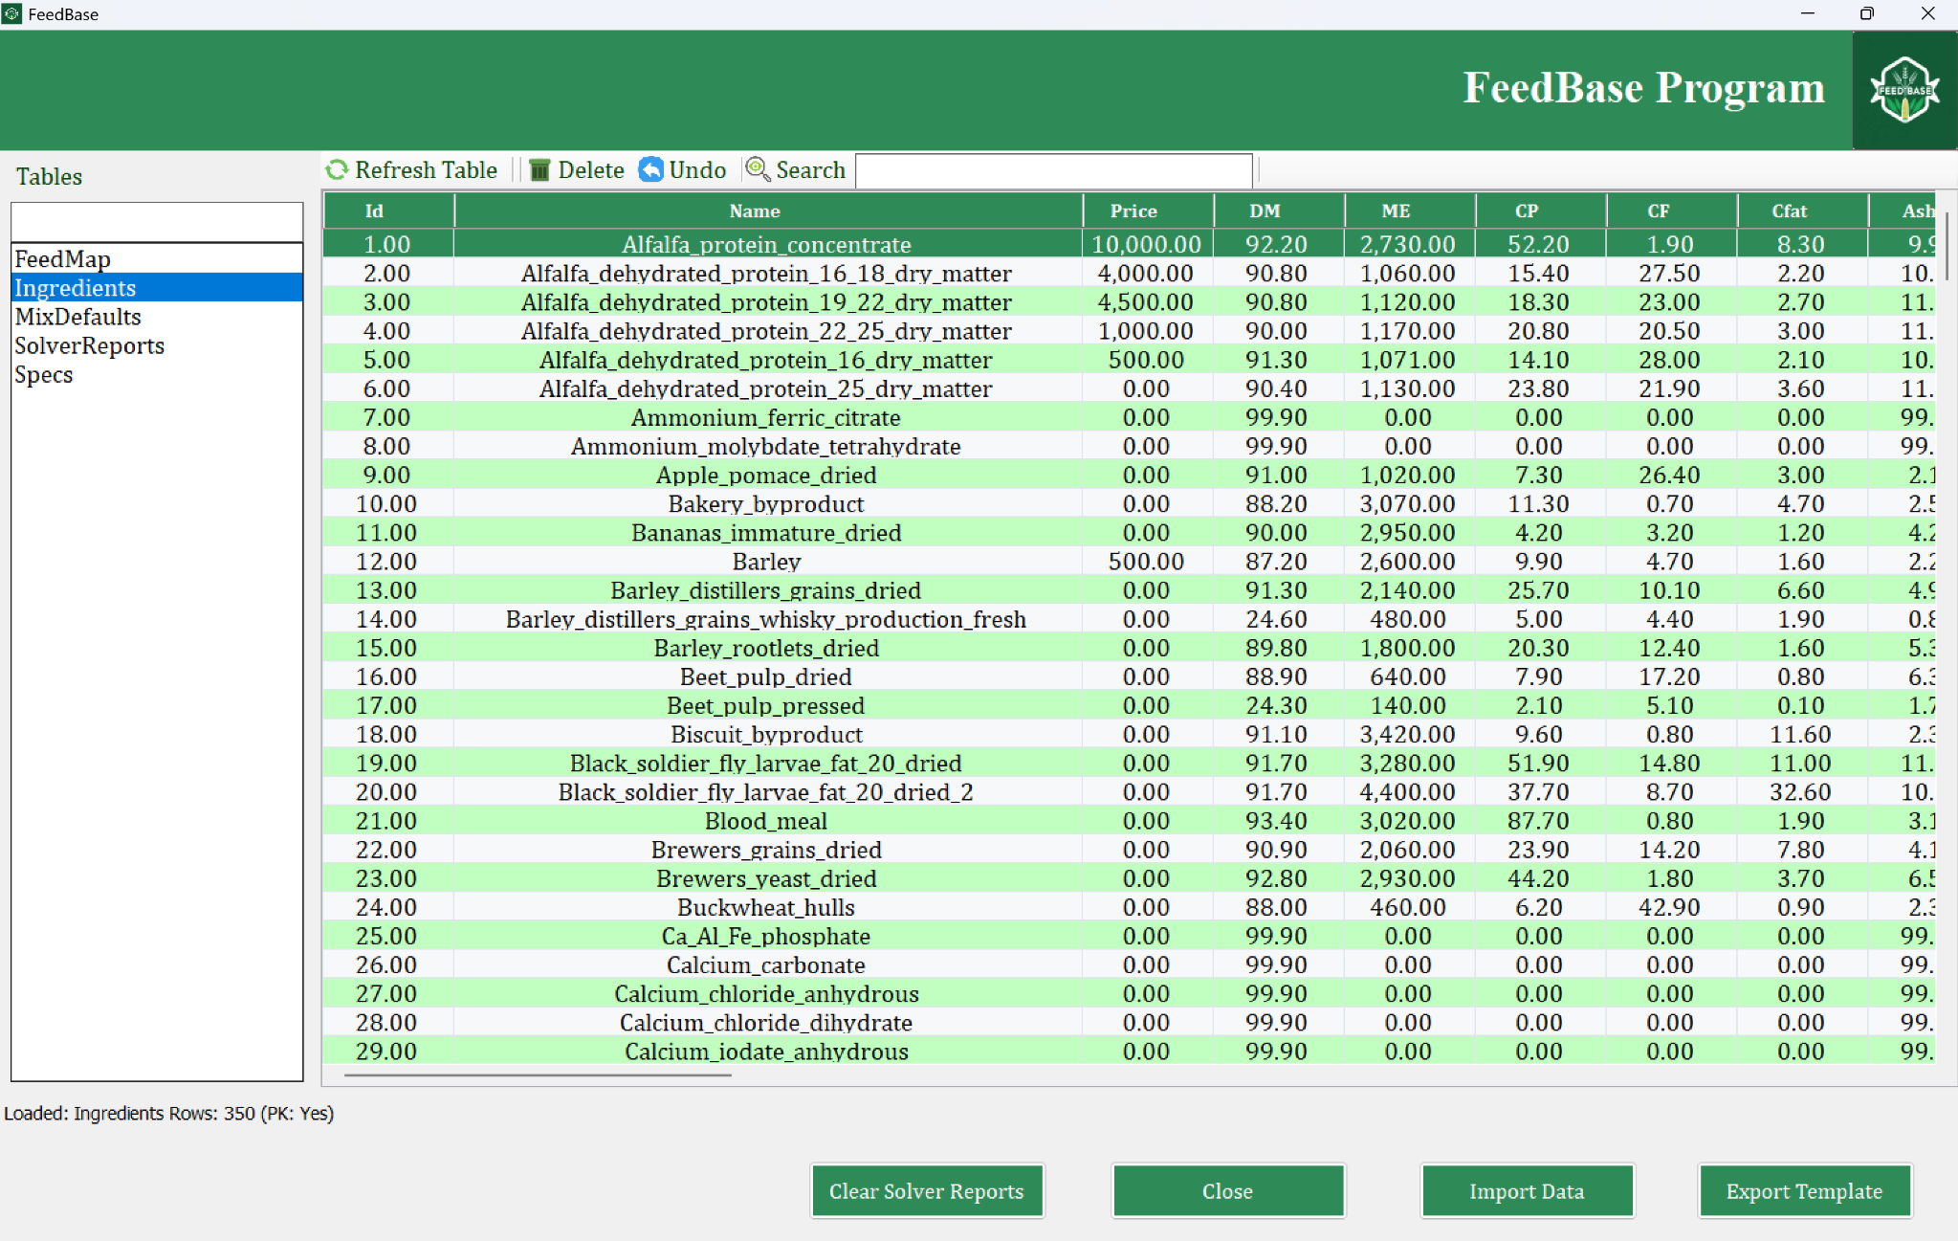
Task: Select the Barley row in the table
Action: click(766, 562)
